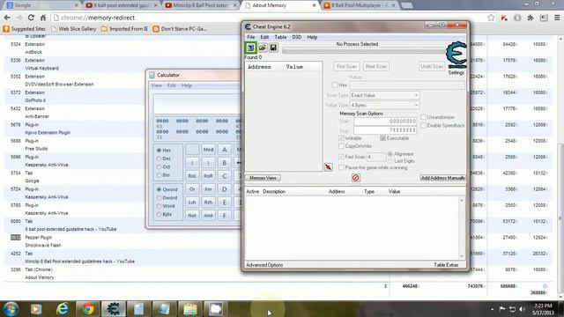Toggle the Executable checkbox
564x317 pixels.
(383, 138)
